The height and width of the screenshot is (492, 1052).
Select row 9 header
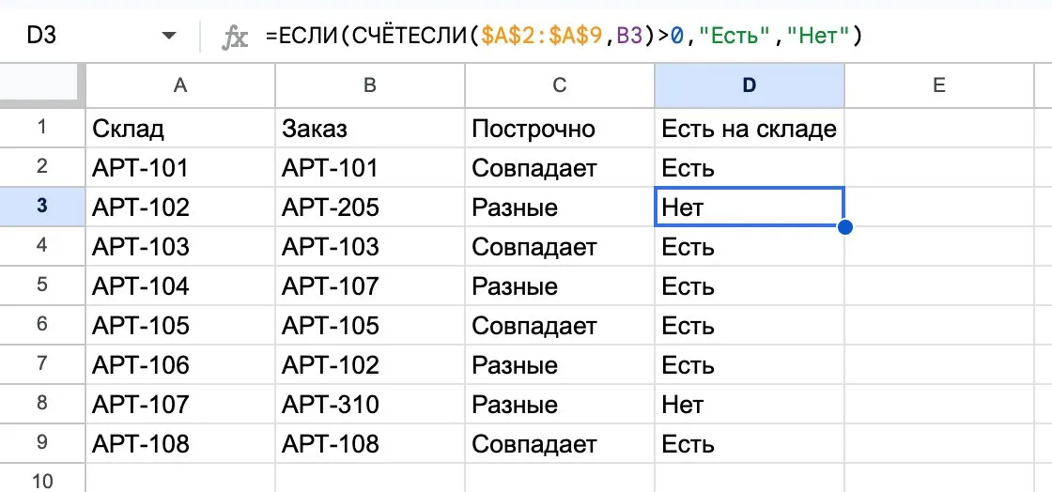point(42,444)
